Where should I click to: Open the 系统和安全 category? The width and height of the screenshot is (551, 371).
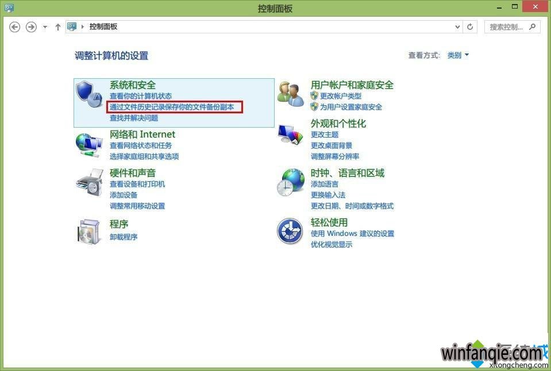click(133, 85)
